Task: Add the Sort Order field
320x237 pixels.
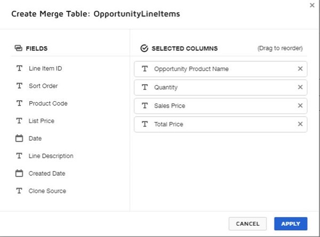Action: click(43, 86)
